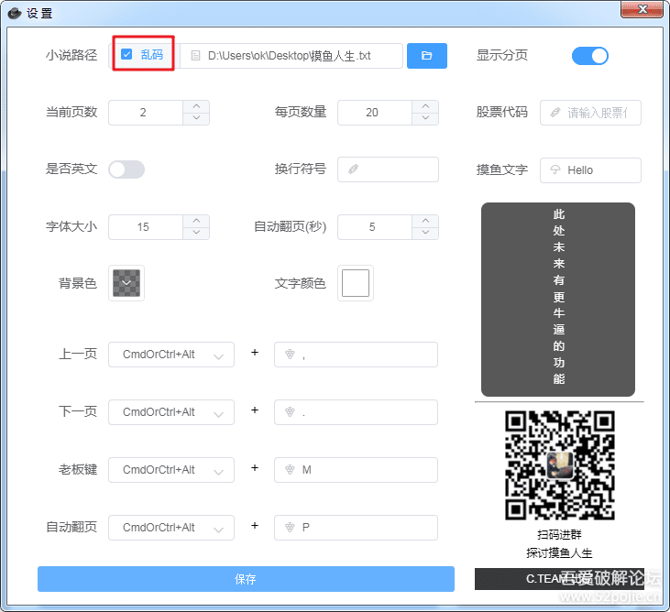Decrease the 自动翻页(秒) value with down arrow
The image size is (670, 612).
425,233
